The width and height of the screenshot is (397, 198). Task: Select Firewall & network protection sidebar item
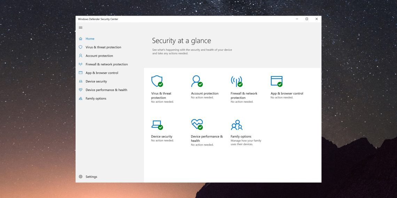(107, 64)
